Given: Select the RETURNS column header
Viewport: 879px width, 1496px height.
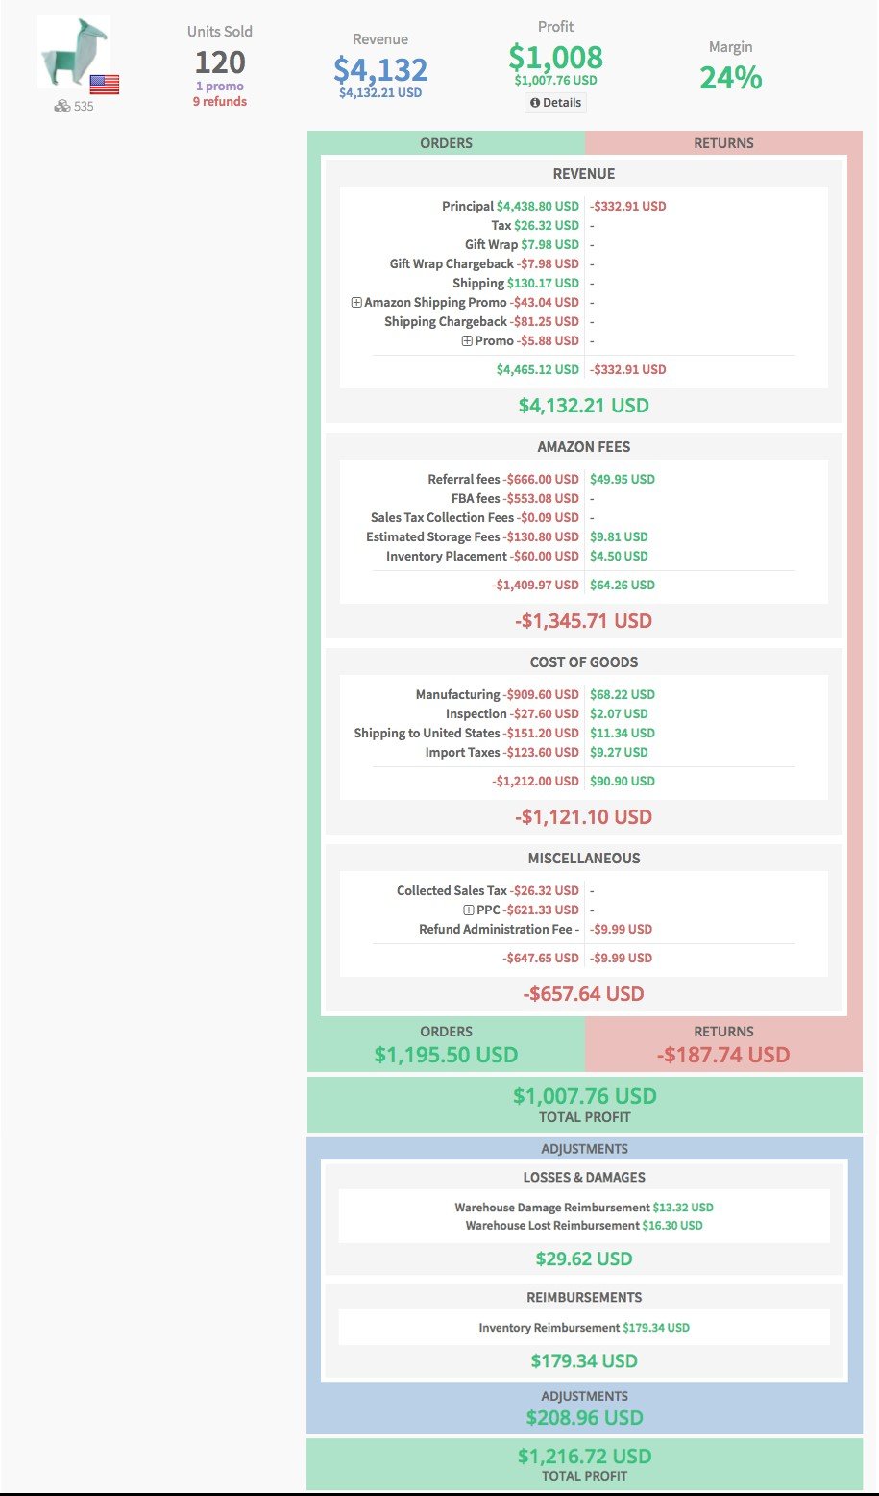Looking at the screenshot, I should tap(723, 142).
